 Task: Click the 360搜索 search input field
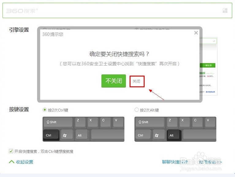117,10
